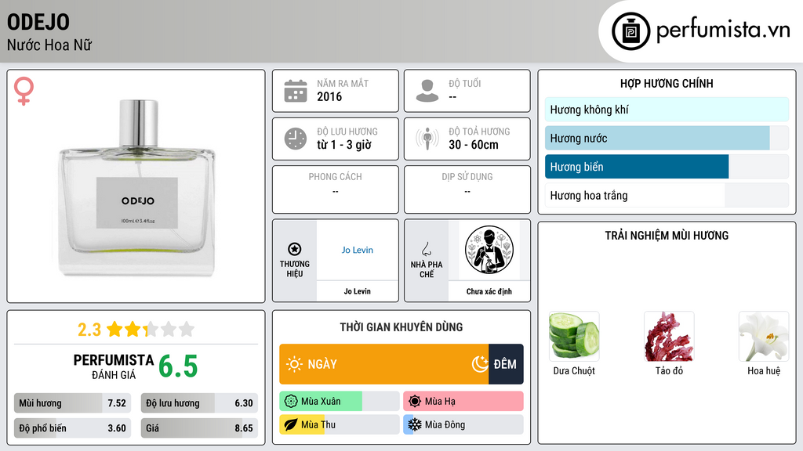
Task: Click the Mùa Hạ season bar
Action: (x=463, y=402)
